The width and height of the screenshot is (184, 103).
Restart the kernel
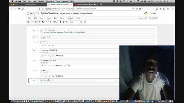point(64,22)
